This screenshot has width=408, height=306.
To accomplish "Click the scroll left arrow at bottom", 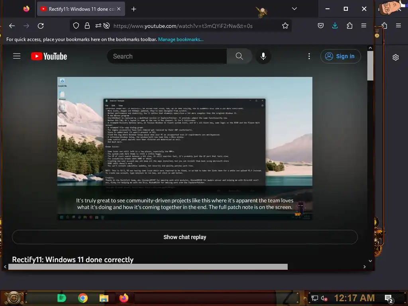I will click(5, 267).
